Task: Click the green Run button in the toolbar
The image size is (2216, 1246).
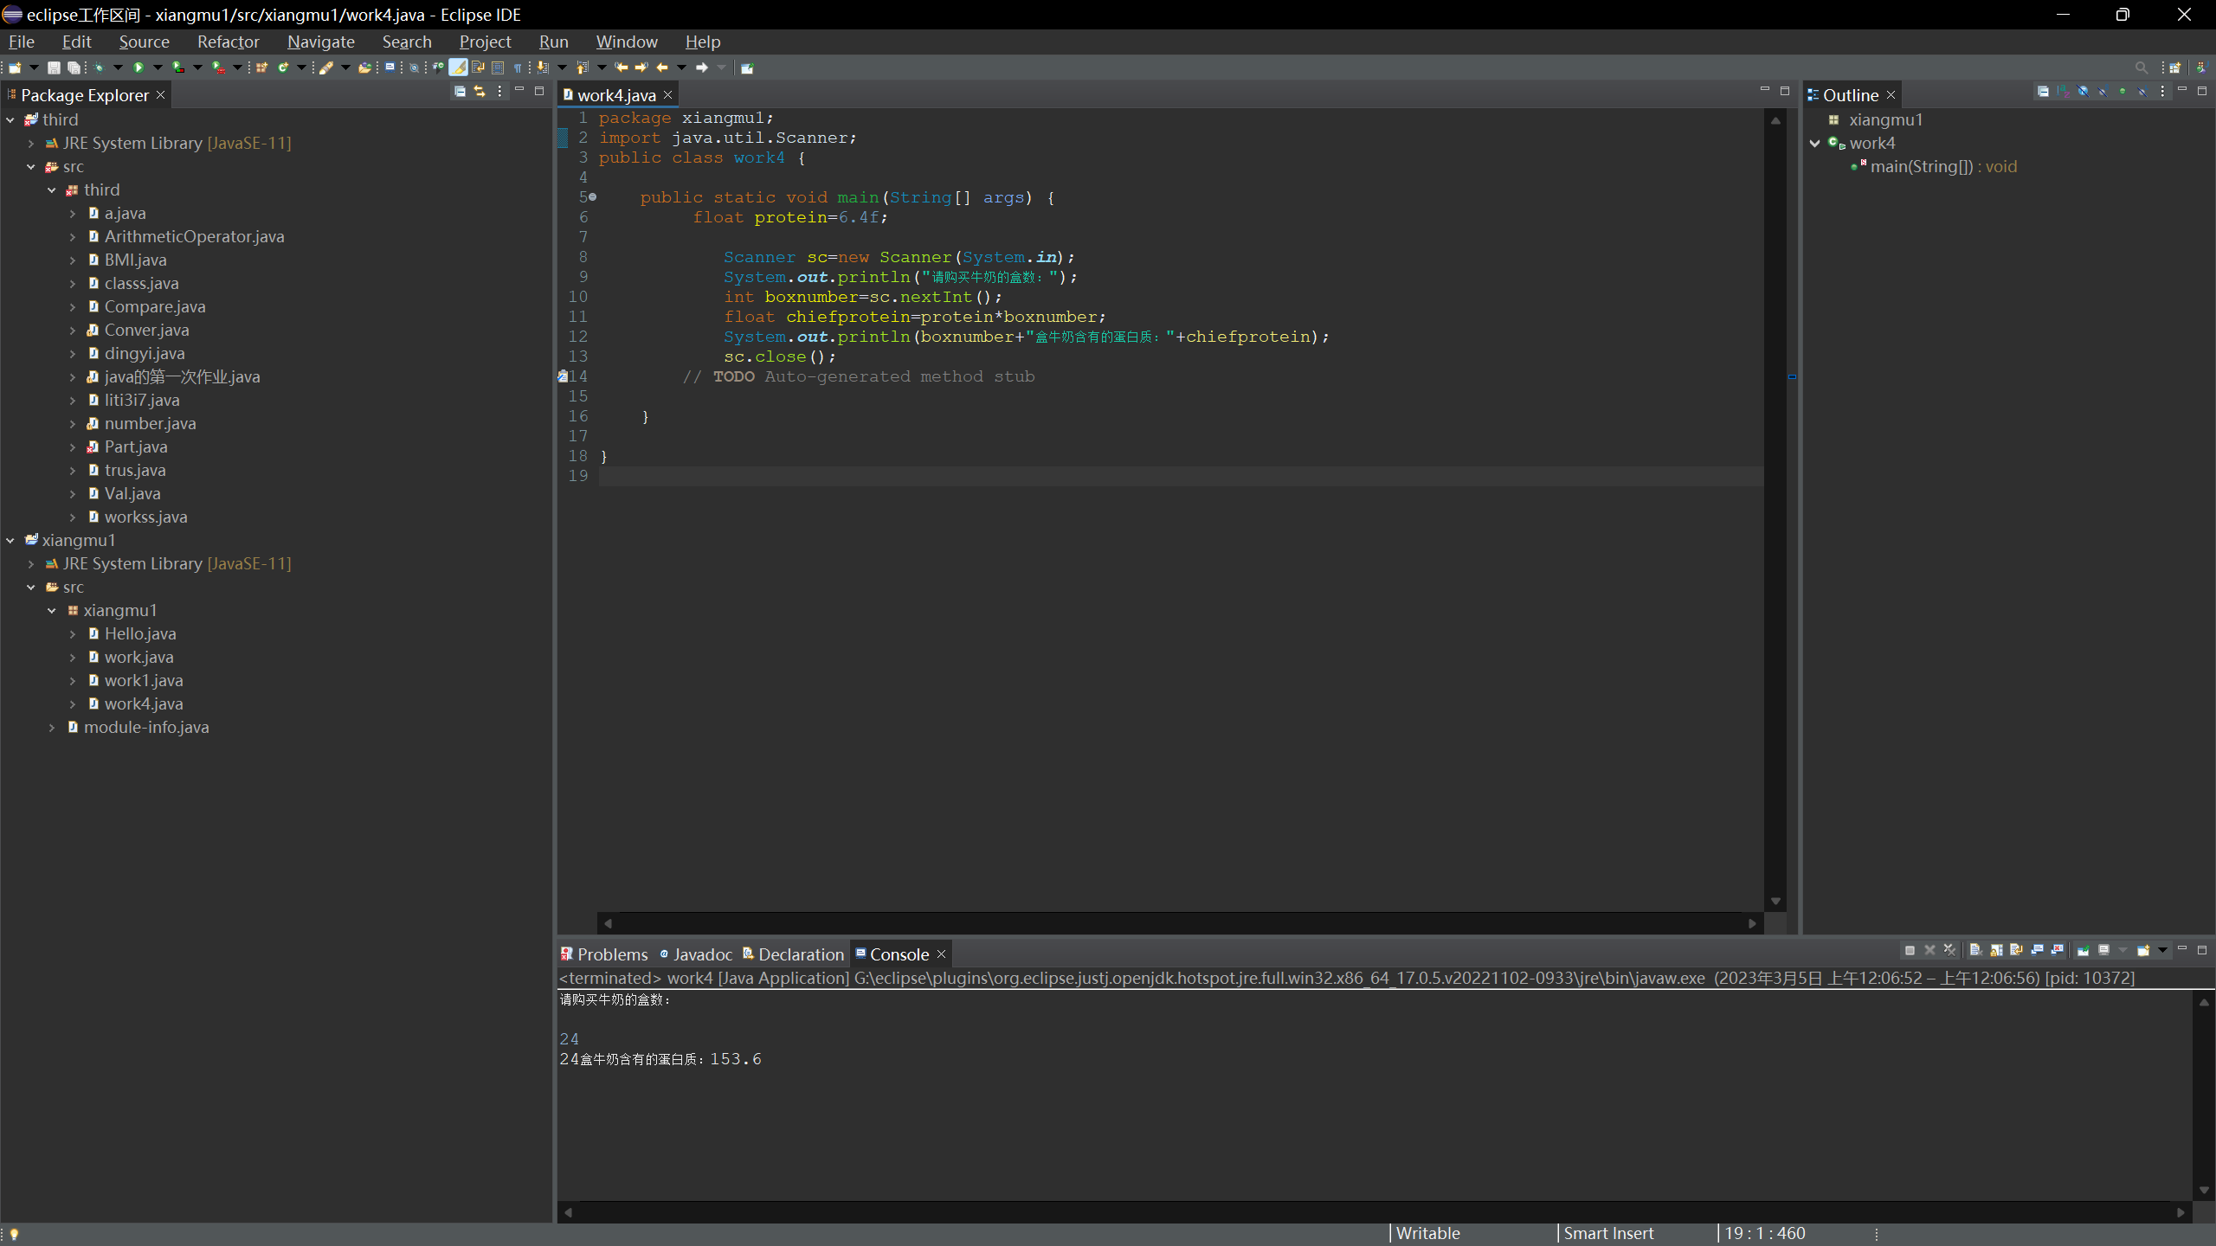Action: tap(138, 67)
